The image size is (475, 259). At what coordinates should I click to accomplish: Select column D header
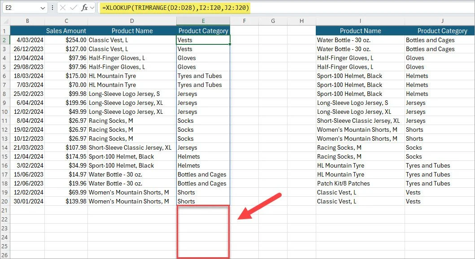coord(132,21)
